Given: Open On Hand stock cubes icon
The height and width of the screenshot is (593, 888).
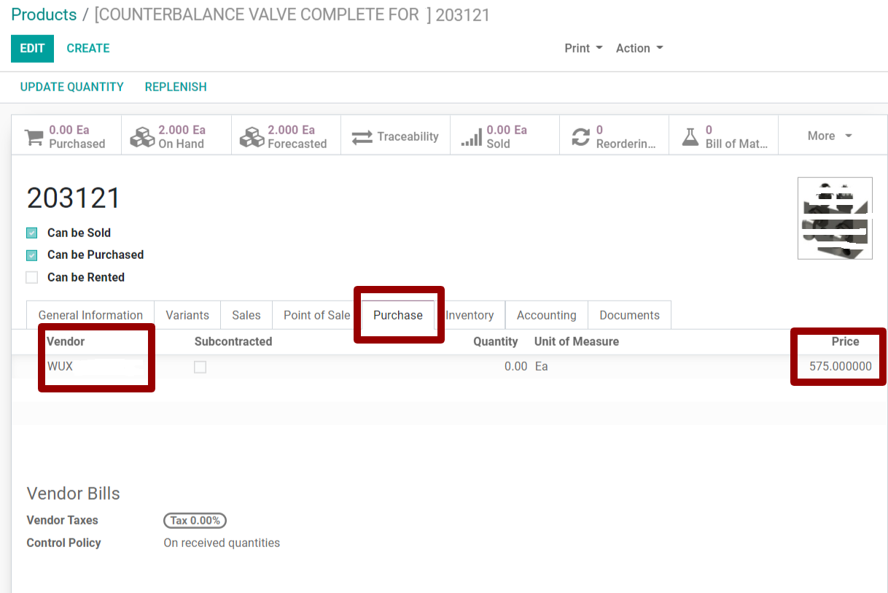Looking at the screenshot, I should click(142, 137).
